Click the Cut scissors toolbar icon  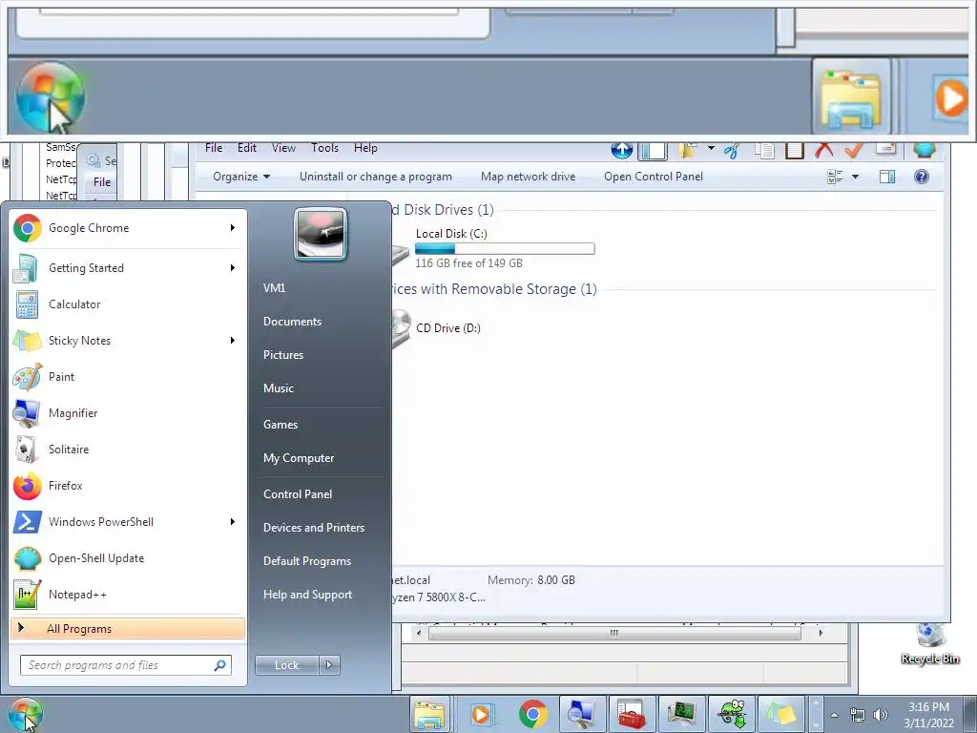pyautogui.click(x=733, y=150)
